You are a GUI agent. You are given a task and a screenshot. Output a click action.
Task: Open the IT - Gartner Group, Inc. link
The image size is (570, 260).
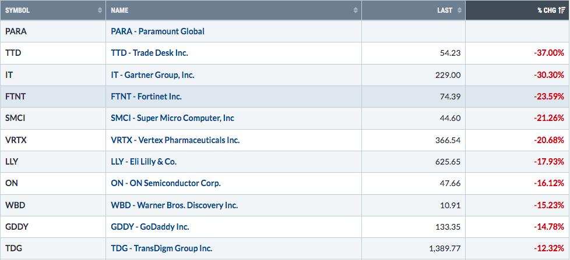(153, 75)
